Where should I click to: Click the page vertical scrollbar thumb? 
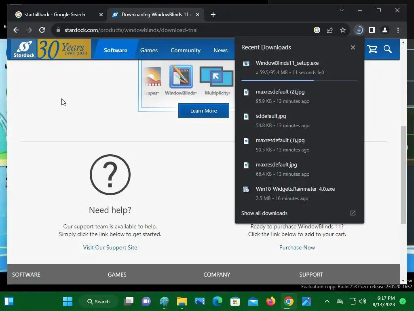403,175
